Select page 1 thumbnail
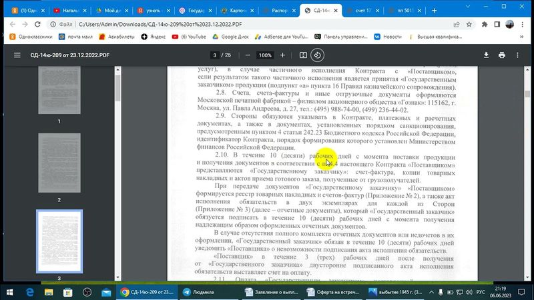The height and width of the screenshot is (300, 534). click(59, 90)
